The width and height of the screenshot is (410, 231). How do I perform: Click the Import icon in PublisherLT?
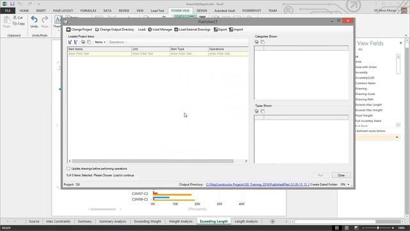(x=231, y=30)
